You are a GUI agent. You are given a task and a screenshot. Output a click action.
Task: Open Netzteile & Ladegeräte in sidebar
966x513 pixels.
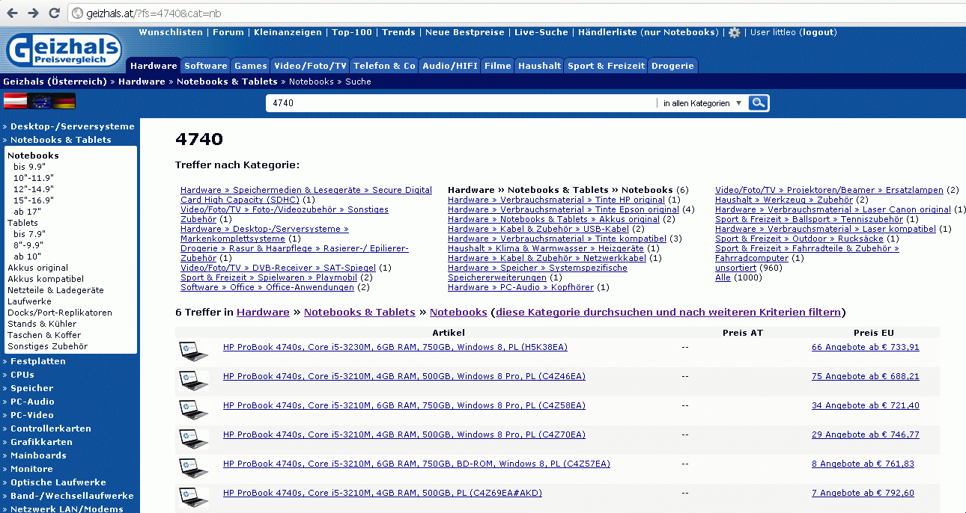click(x=55, y=289)
